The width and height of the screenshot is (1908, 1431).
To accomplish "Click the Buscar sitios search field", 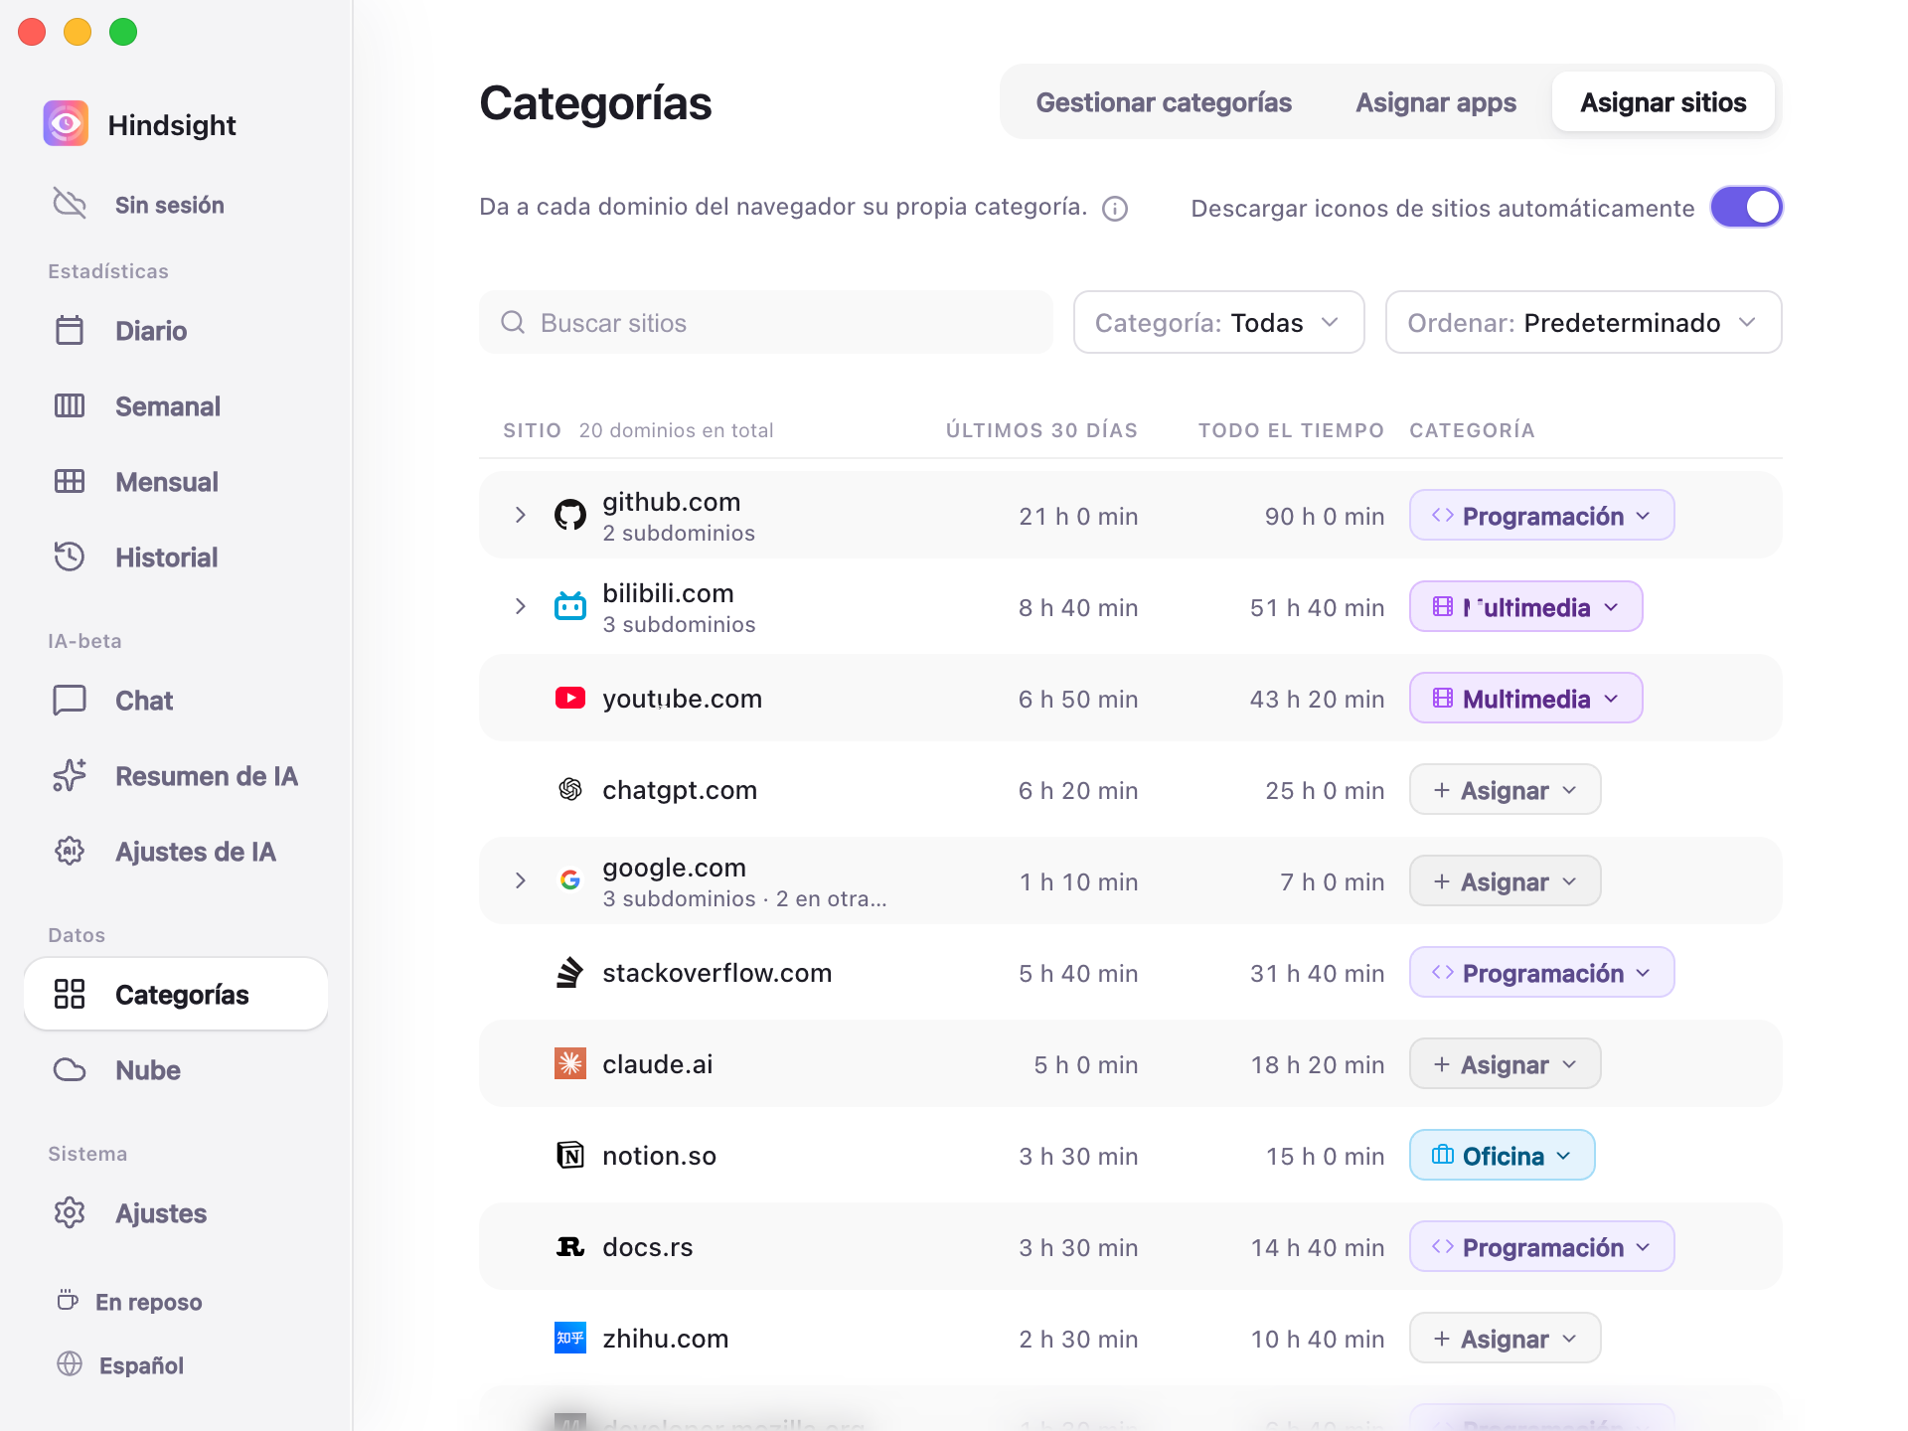I will 765,322.
